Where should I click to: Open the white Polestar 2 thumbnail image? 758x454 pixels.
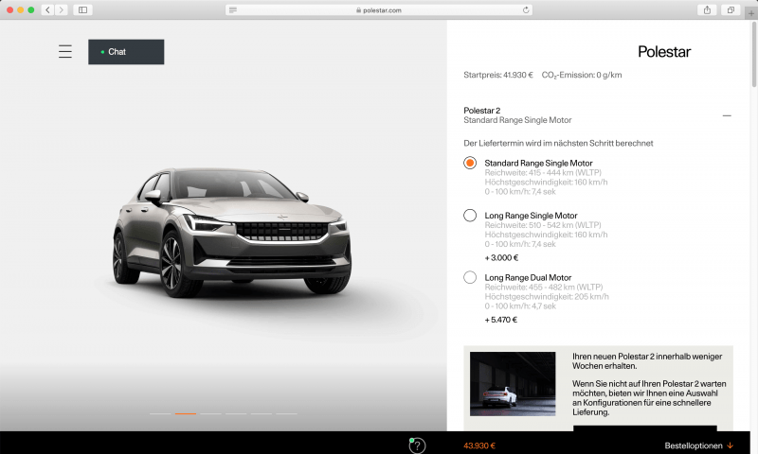[513, 384]
